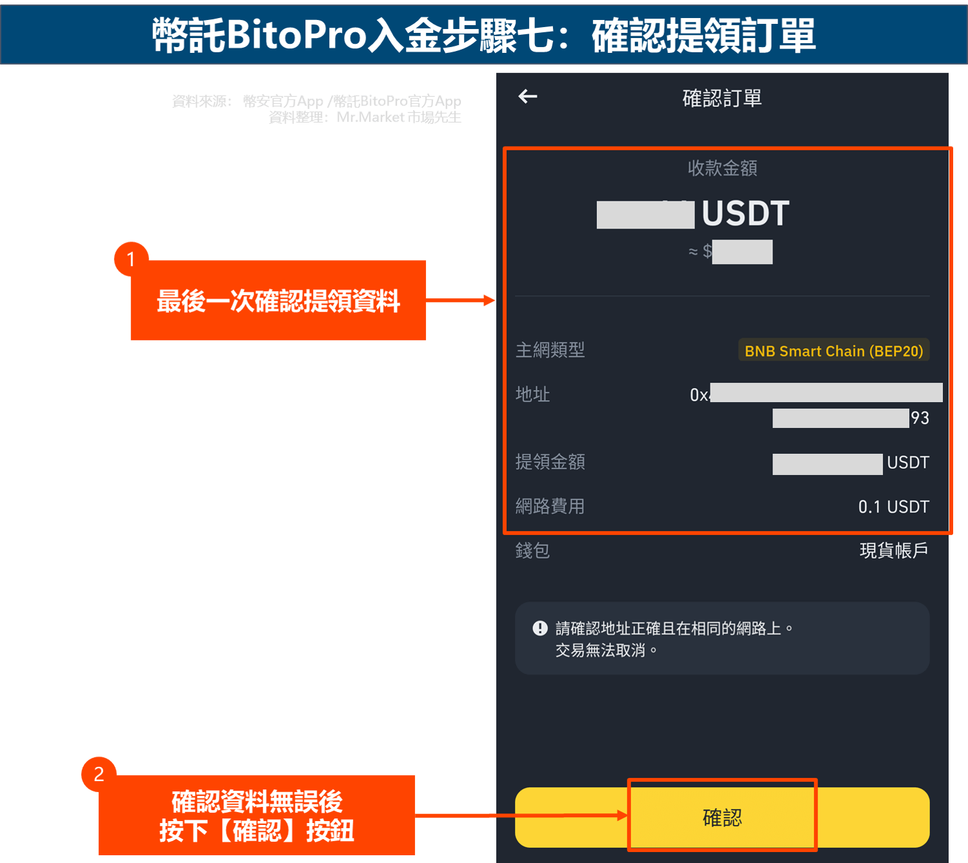Click the 交易無法取消 warning line
Viewport: 968px width, 863px height.
point(606,650)
